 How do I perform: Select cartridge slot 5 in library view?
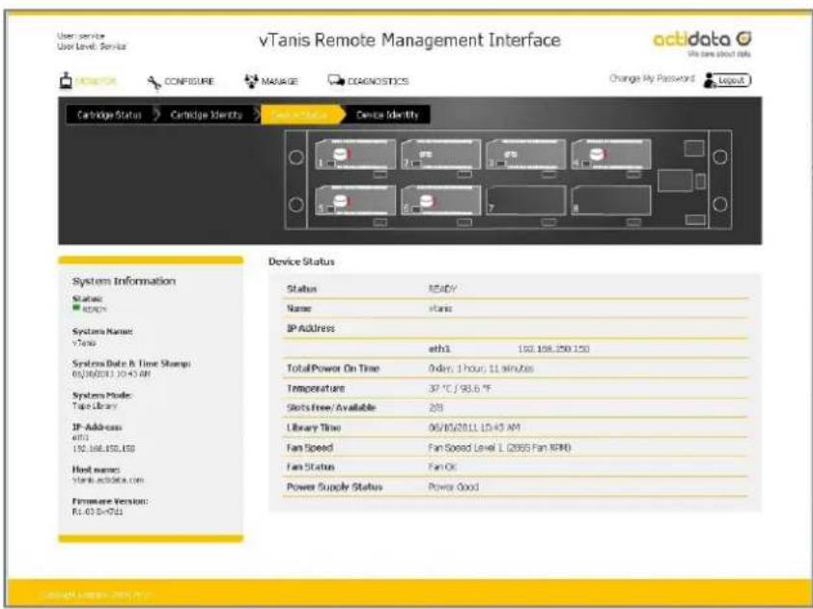coord(355,200)
